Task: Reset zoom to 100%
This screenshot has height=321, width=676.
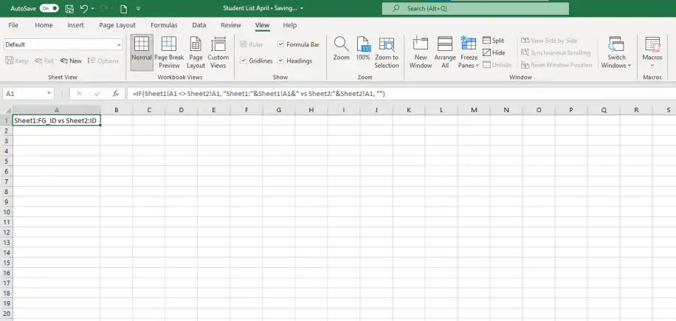Action: [x=363, y=48]
